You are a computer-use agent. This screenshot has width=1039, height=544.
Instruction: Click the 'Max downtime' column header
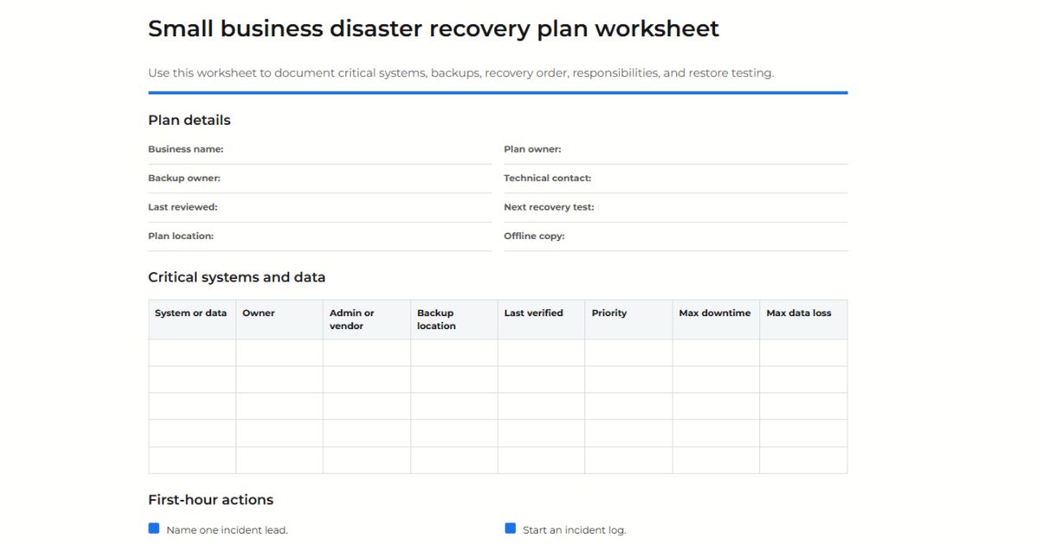pos(716,320)
